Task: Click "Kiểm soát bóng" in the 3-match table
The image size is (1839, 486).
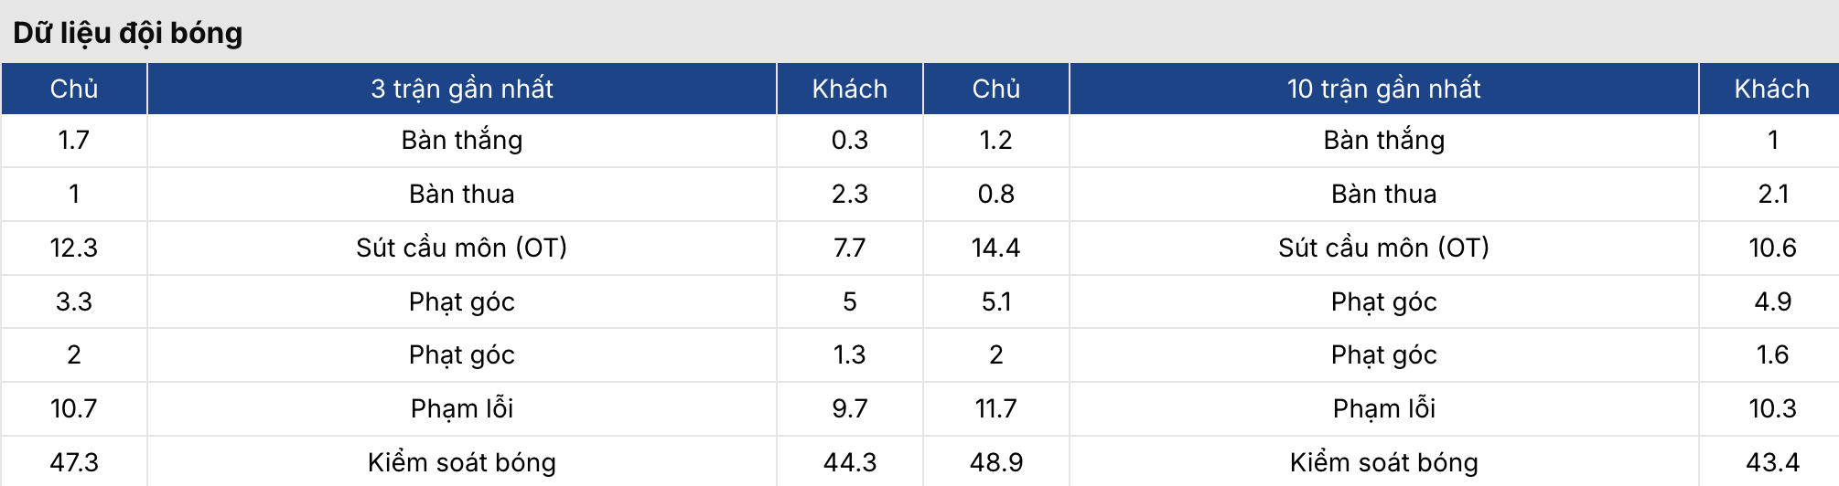Action: 462,462
